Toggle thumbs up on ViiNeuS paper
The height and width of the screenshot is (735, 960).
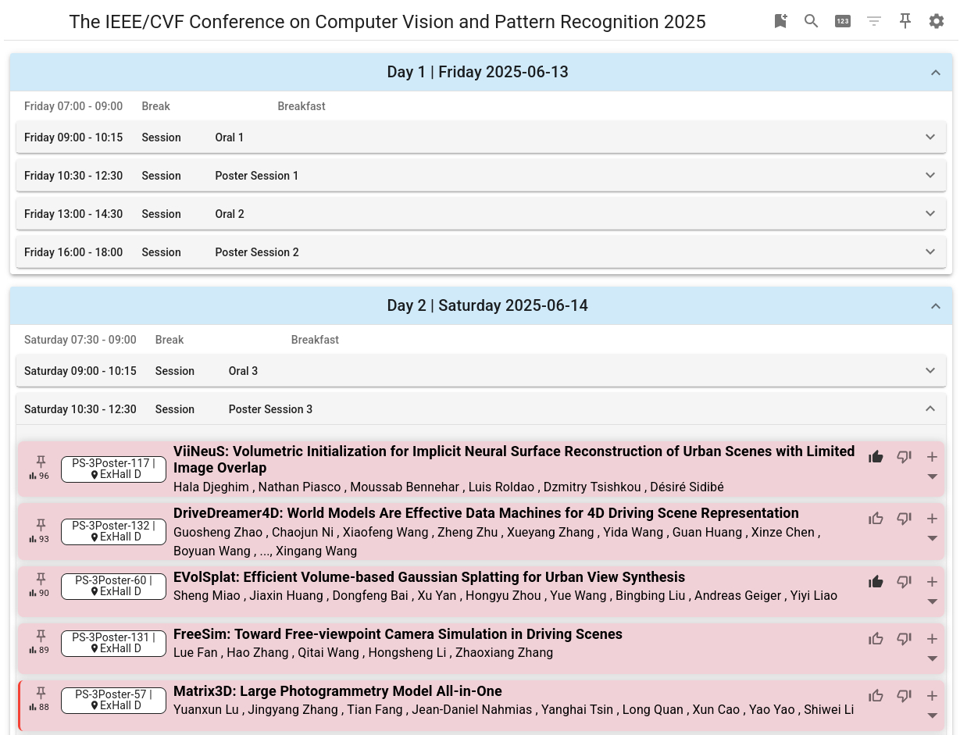click(876, 457)
